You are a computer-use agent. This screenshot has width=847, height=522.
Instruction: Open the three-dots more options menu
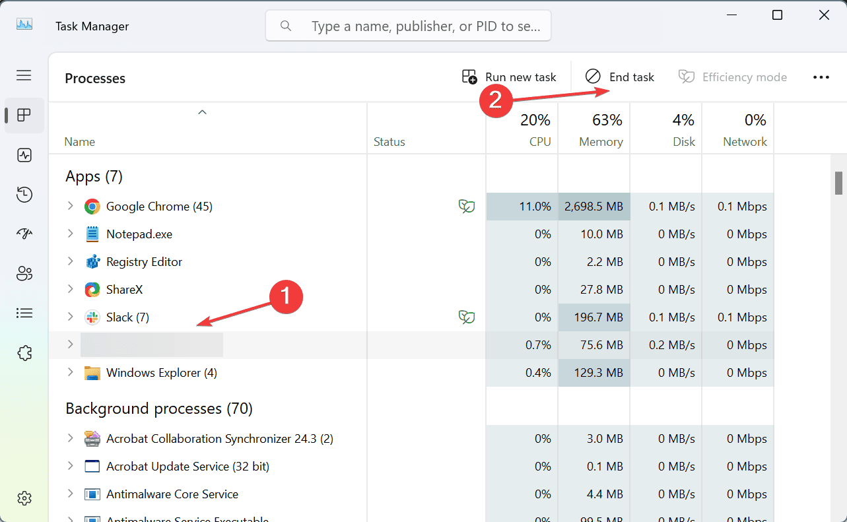[821, 77]
